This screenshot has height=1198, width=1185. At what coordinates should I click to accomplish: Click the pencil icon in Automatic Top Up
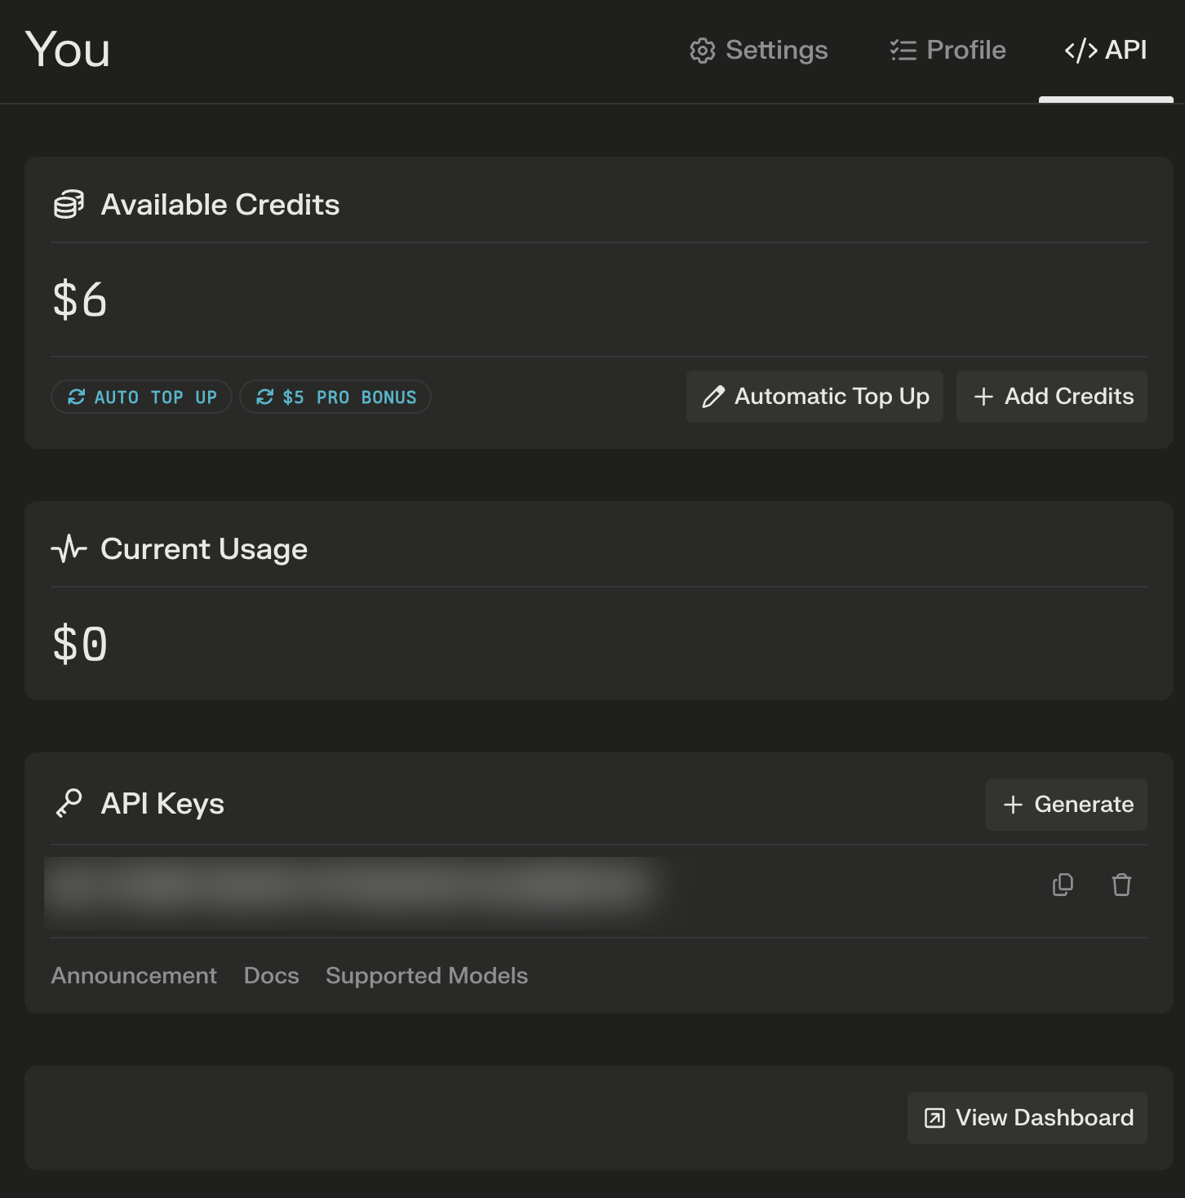(713, 397)
